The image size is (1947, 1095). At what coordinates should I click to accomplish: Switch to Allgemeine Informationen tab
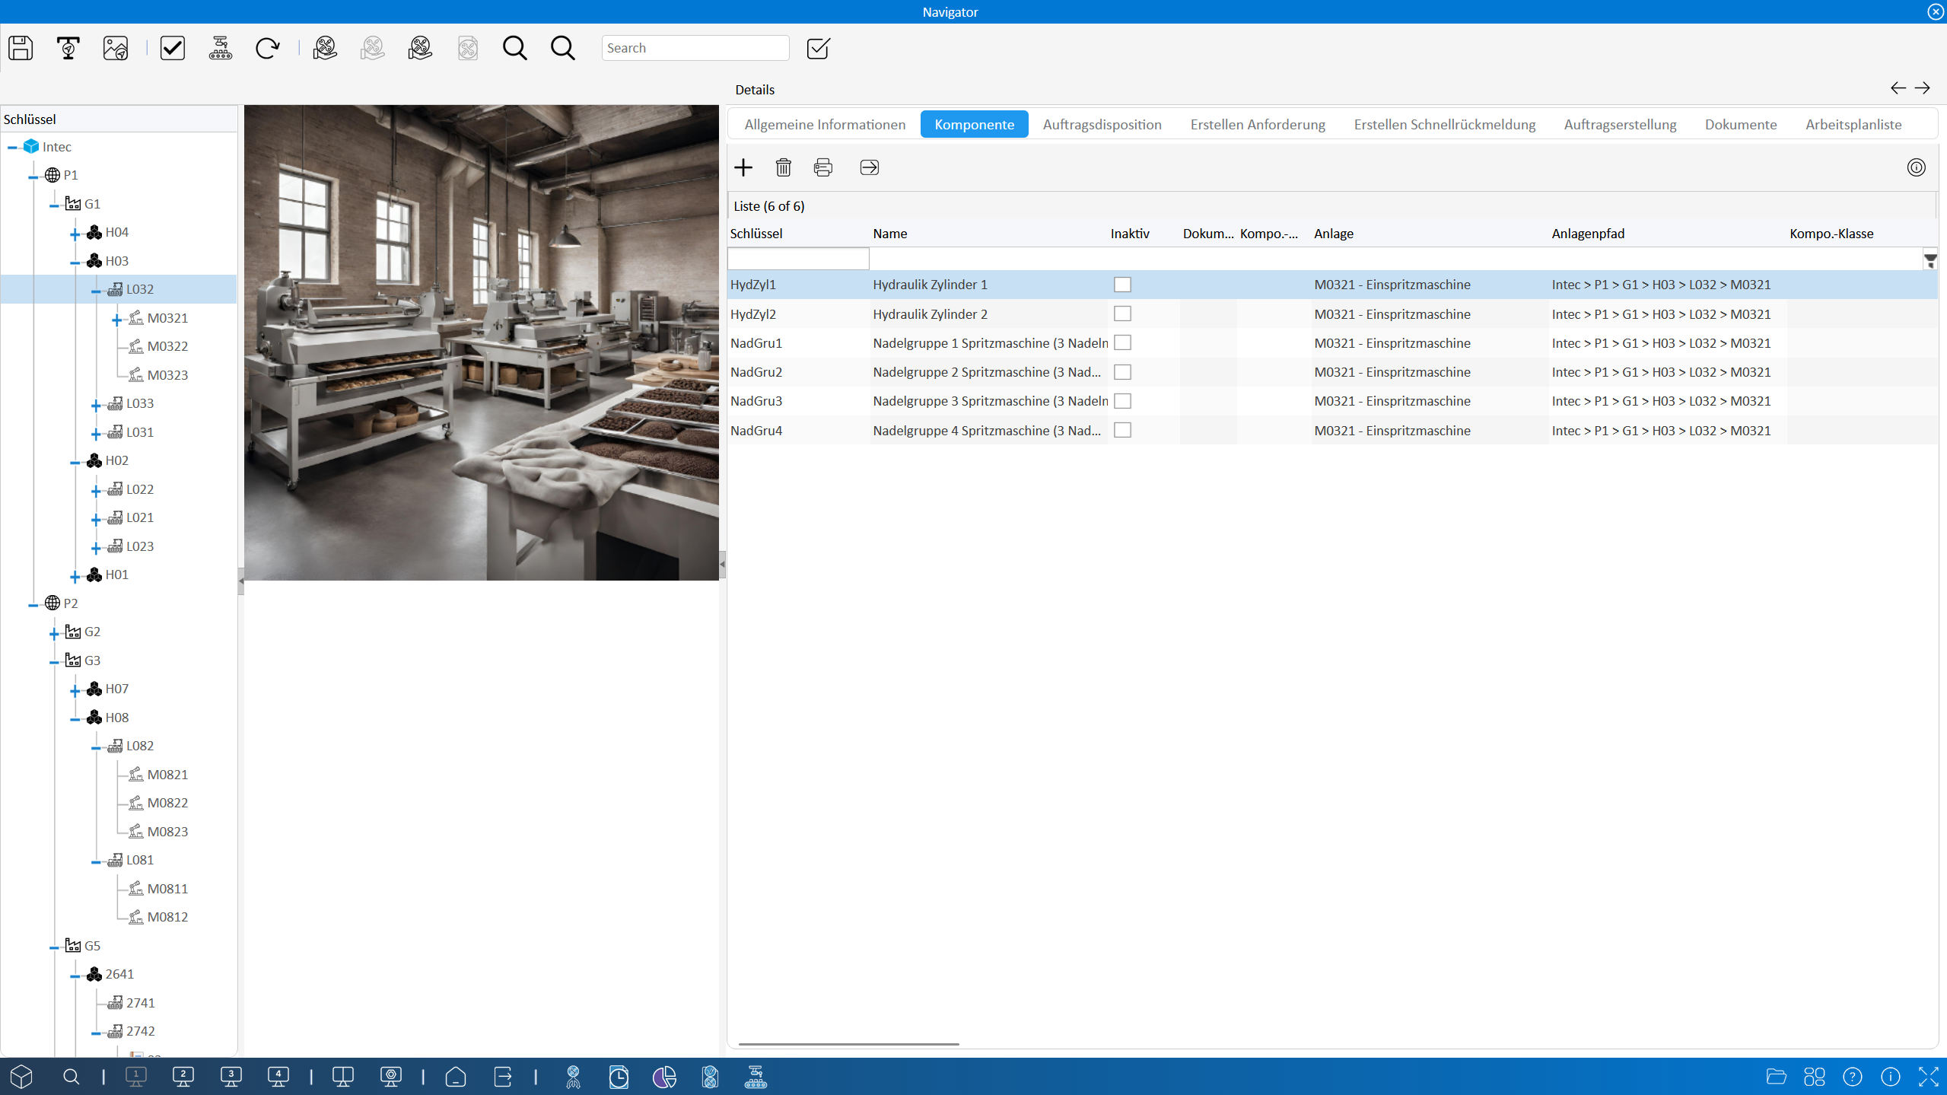pyautogui.click(x=825, y=124)
